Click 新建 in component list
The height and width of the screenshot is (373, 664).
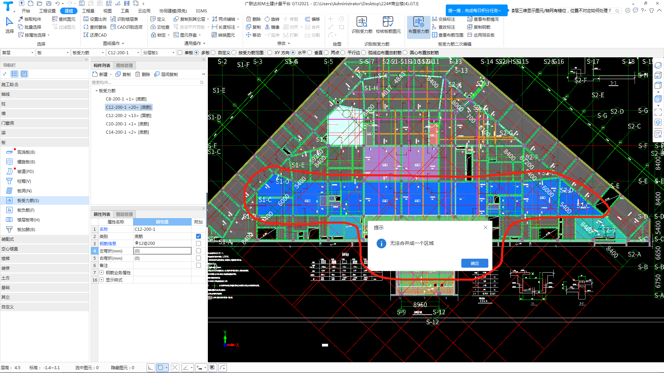point(100,74)
